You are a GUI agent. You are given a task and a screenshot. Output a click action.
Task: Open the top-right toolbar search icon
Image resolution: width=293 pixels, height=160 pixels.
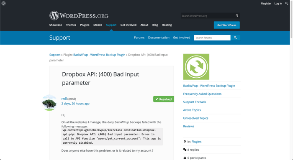(286, 3)
